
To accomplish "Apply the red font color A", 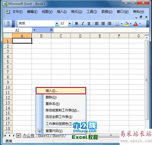I will coord(136,24).
